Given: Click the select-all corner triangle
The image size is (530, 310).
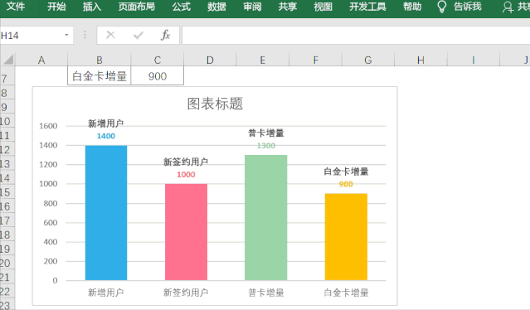Looking at the screenshot, I should pos(7,60).
